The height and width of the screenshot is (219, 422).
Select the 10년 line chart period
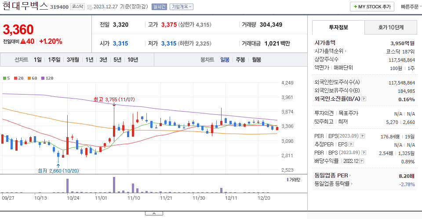(133, 60)
